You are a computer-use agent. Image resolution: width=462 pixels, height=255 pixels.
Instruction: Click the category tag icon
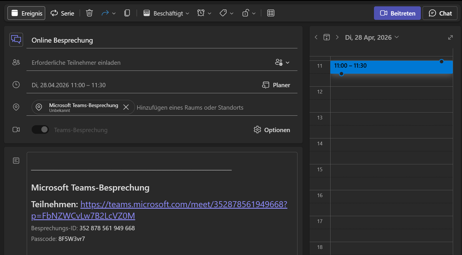click(x=223, y=13)
